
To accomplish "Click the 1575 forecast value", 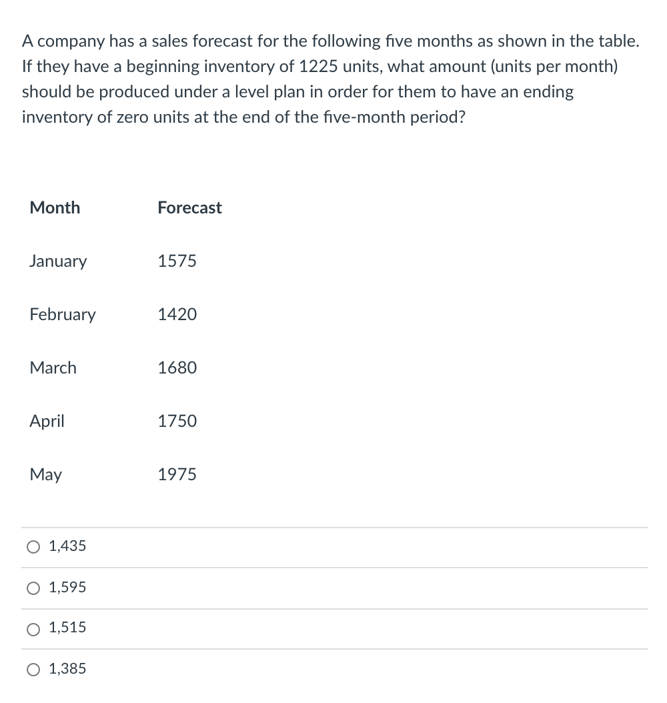I will 177,261.
